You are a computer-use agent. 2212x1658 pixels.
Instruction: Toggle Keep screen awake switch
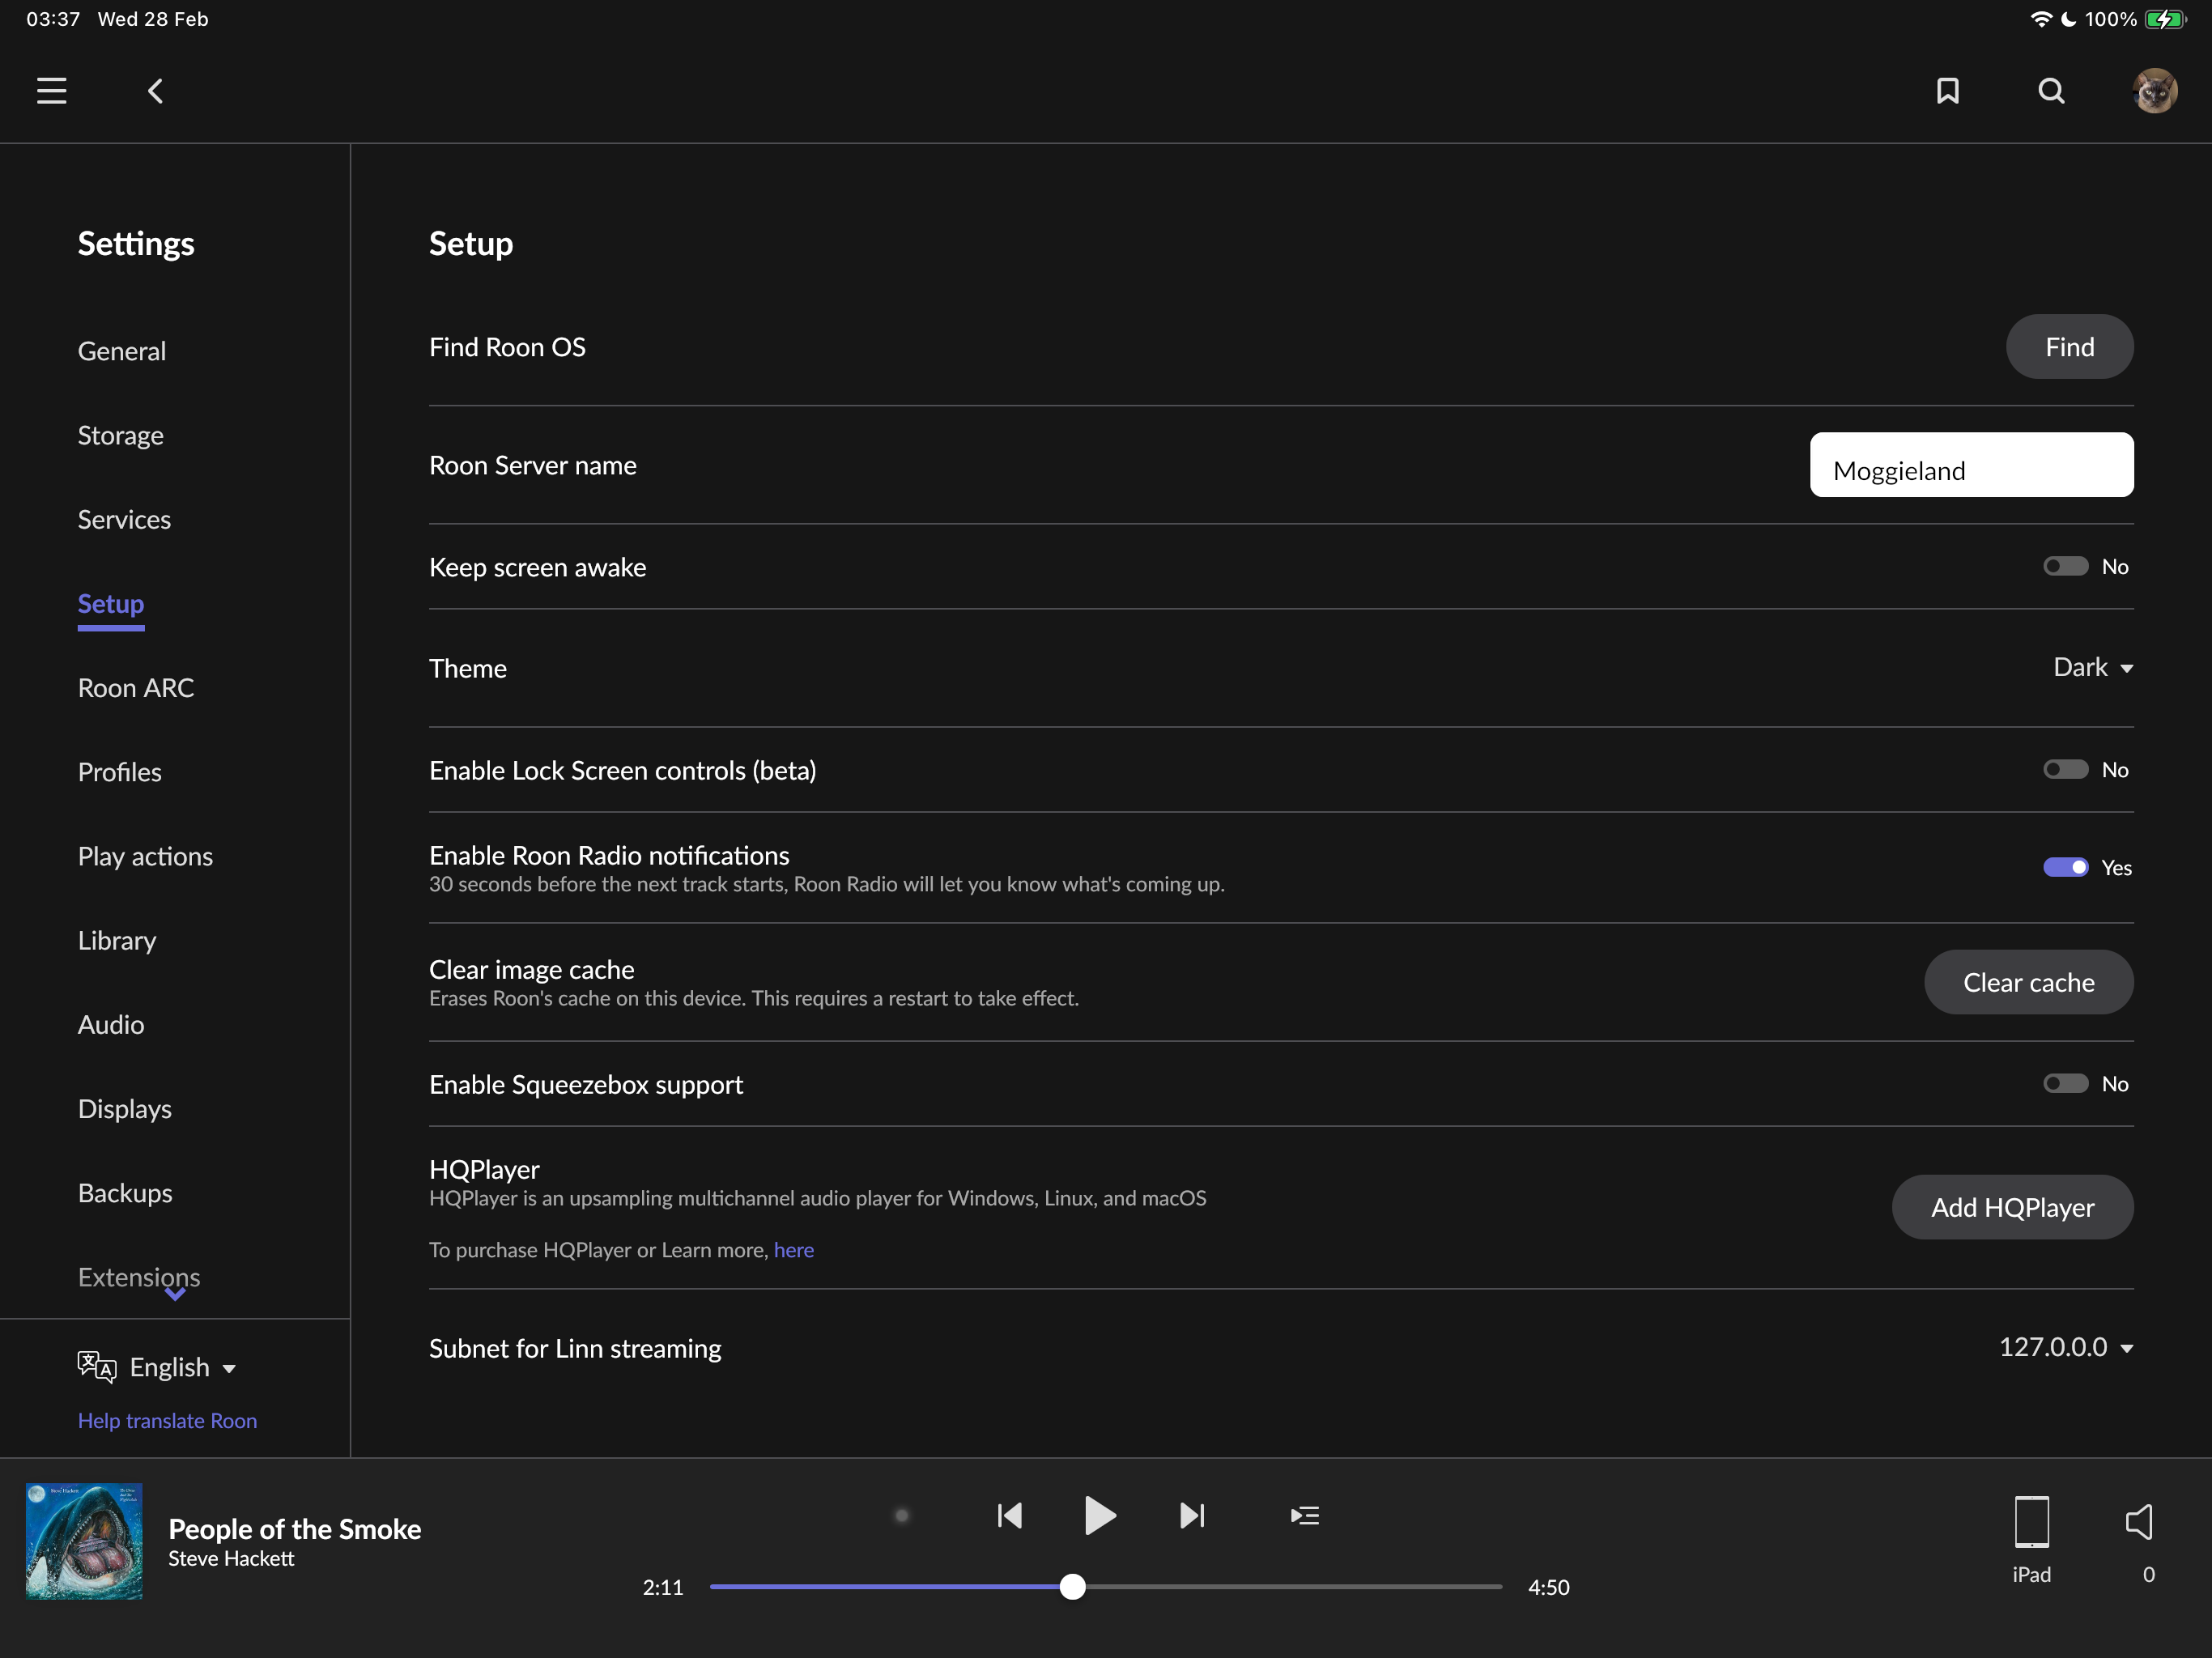click(x=2065, y=566)
